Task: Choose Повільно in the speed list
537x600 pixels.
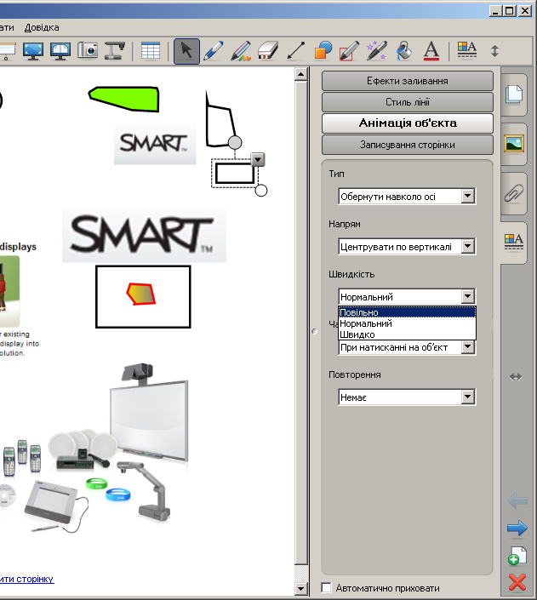Action: coord(408,312)
